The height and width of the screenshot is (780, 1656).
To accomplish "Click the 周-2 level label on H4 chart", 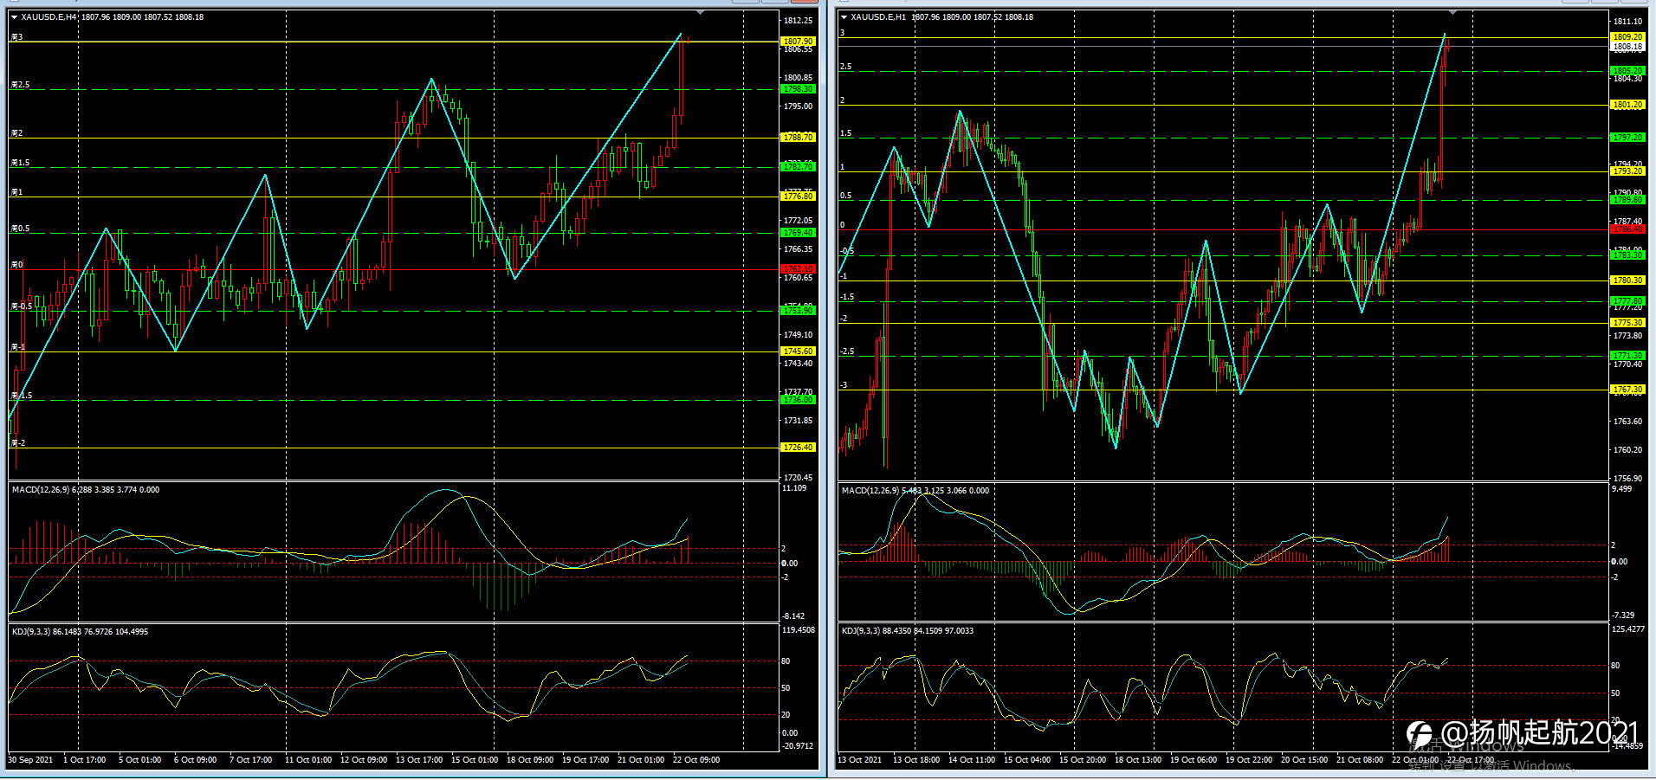I will [18, 443].
